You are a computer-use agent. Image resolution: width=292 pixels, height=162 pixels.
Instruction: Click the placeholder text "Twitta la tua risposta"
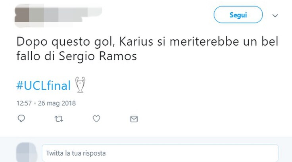coord(76,153)
